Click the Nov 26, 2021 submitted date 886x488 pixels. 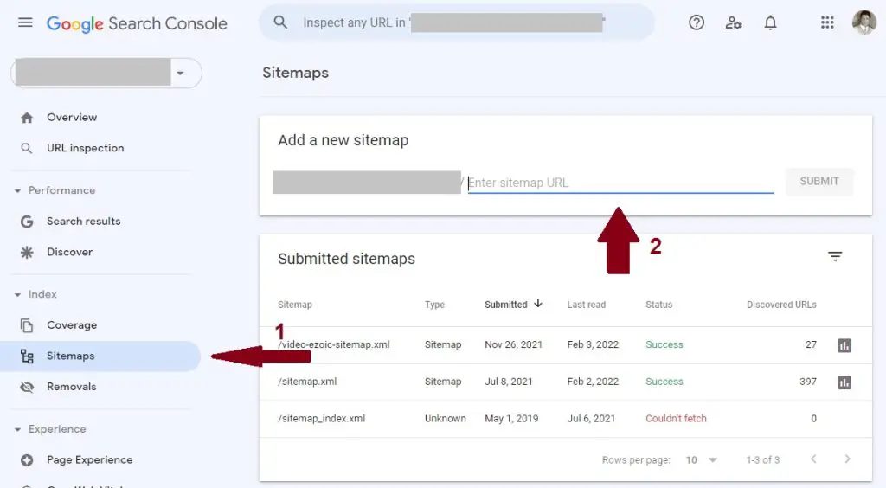513,344
